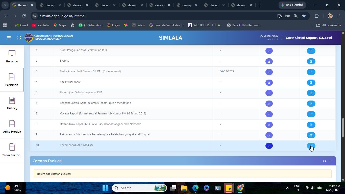Download Persetujuan Sebelumnya atas RPK
Image resolution: width=345 pixels, height=194 pixels.
(269, 93)
